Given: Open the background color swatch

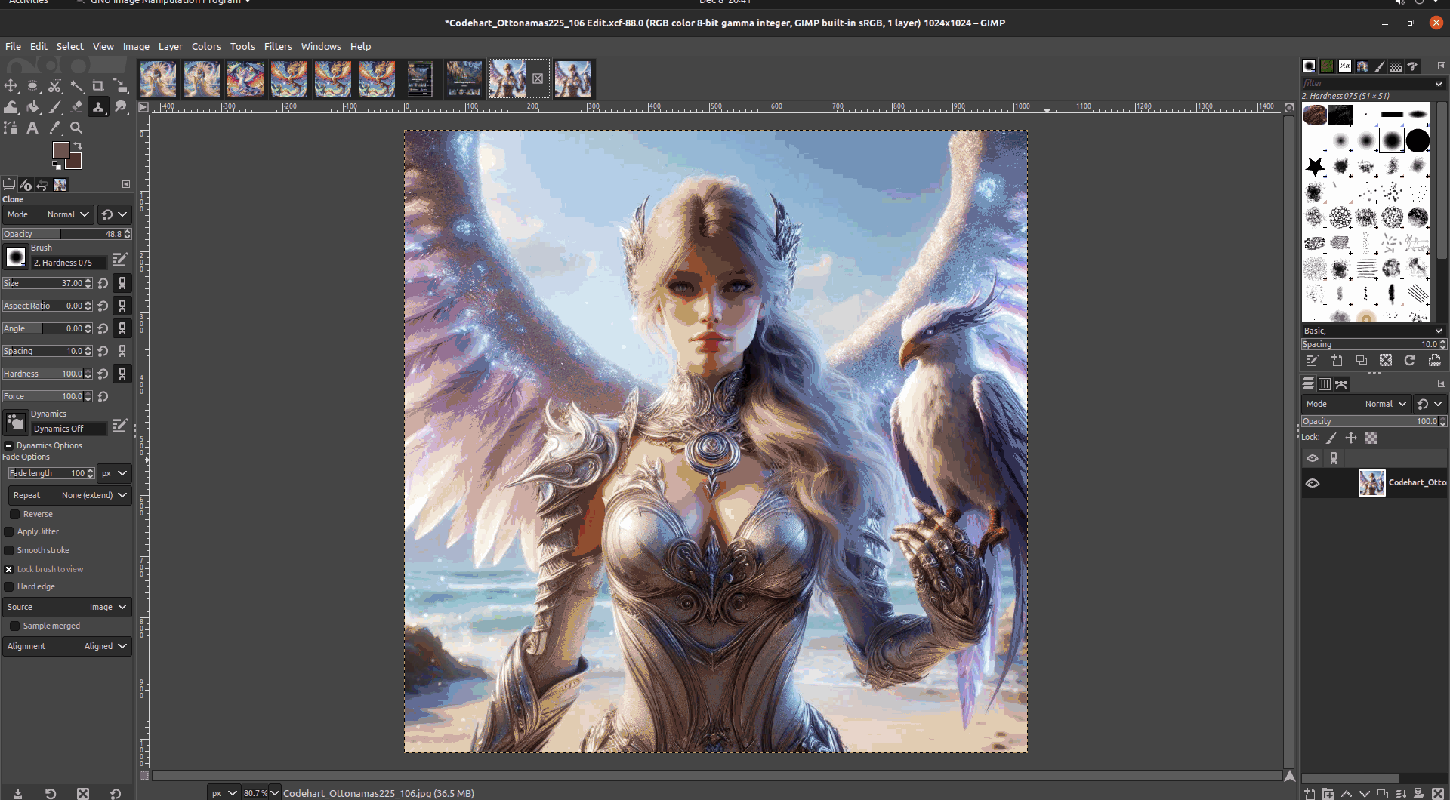Looking at the screenshot, I should (76, 162).
